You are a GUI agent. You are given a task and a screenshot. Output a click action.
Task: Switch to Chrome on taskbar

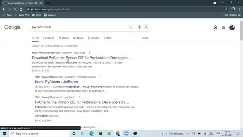pos(118,134)
